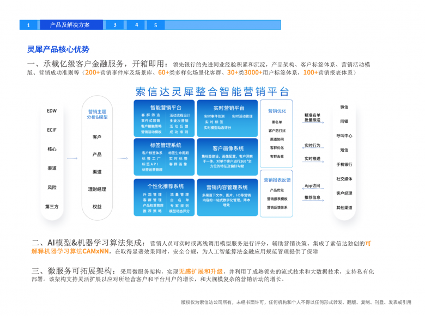Select 网银 in the channel column
Image resolution: width=425 pixels, height=316 pixels.
click(x=344, y=121)
